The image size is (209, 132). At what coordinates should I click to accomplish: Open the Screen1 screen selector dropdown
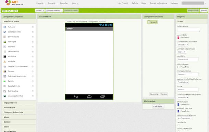tap(40, 11)
